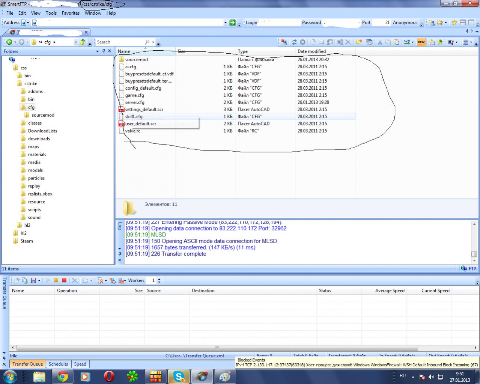480x384 pixels.
Task: Click the disconnect/reconnect computer icon in browser toolbar
Action: coord(284,42)
